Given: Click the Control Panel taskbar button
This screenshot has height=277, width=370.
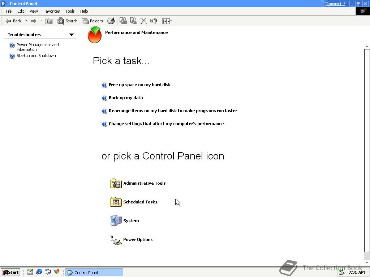Looking at the screenshot, I should pyautogui.click(x=94, y=273).
